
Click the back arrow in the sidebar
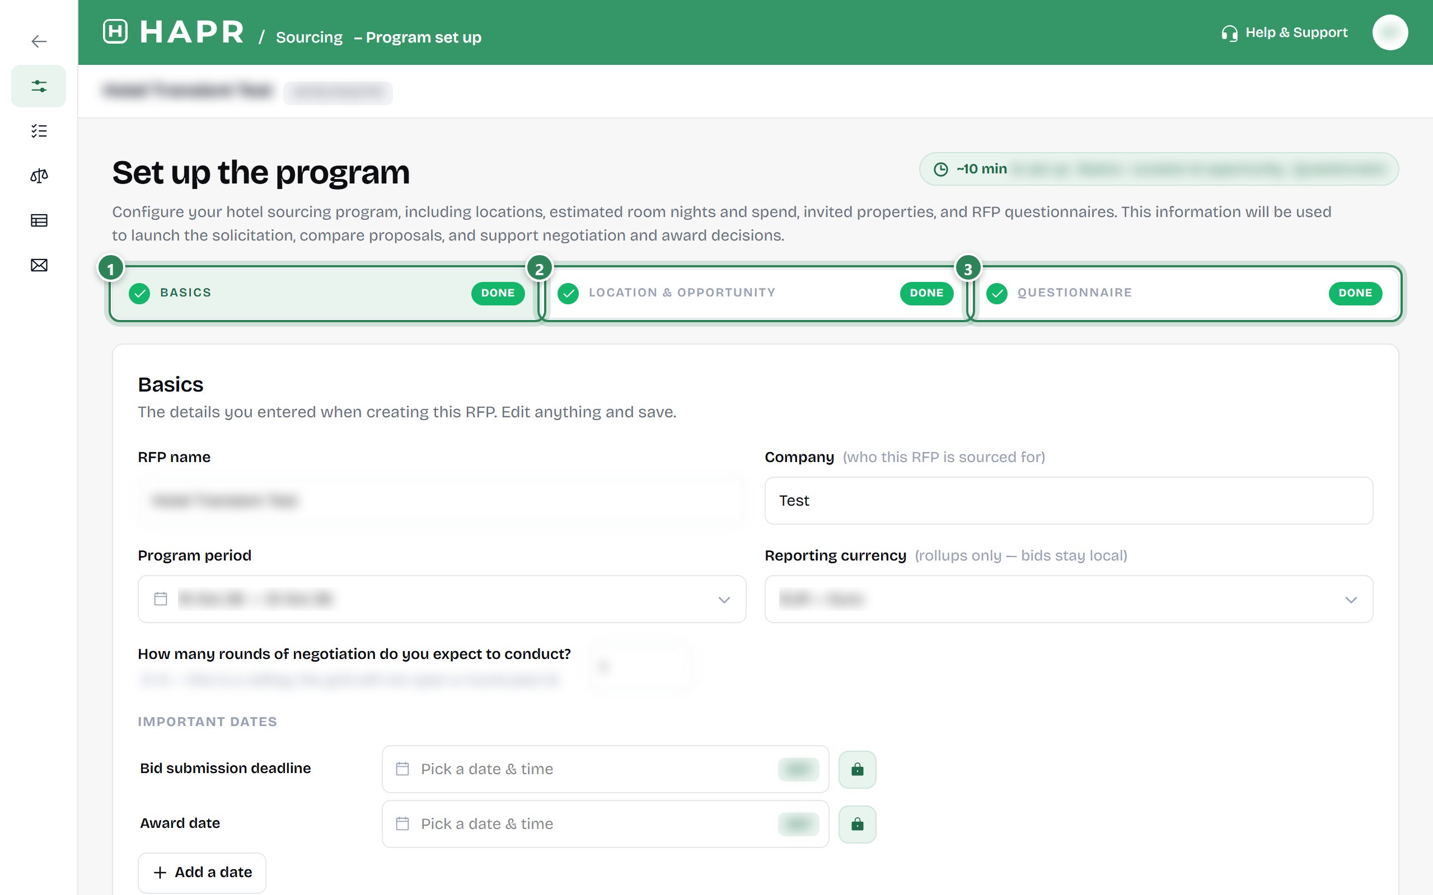[x=39, y=41]
